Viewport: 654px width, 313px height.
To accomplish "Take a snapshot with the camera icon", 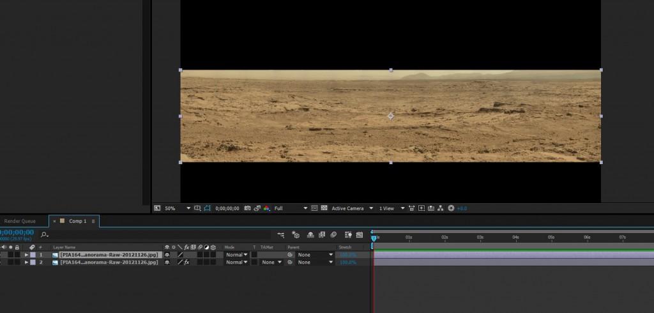I will 247,208.
